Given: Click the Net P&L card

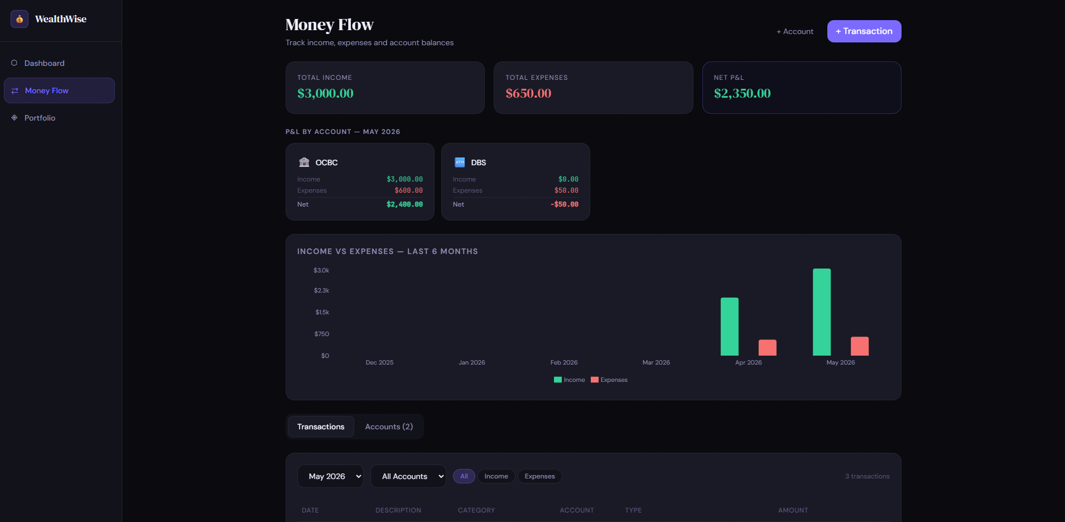Looking at the screenshot, I should point(802,88).
